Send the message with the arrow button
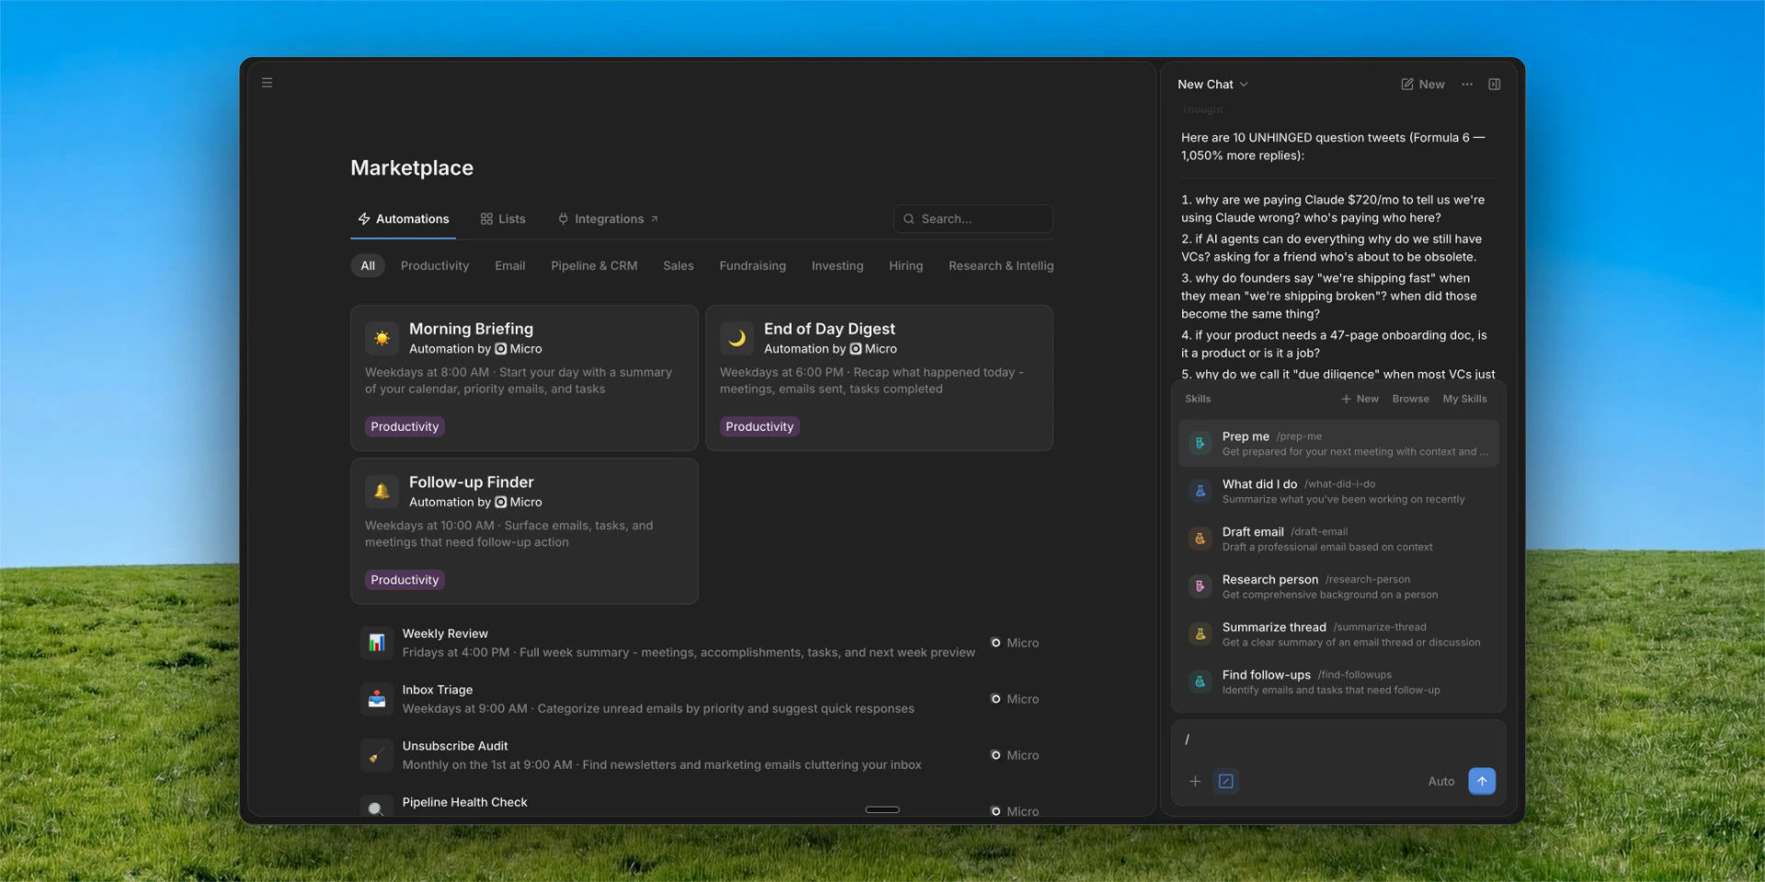Viewport: 1765px width, 882px height. click(x=1482, y=782)
